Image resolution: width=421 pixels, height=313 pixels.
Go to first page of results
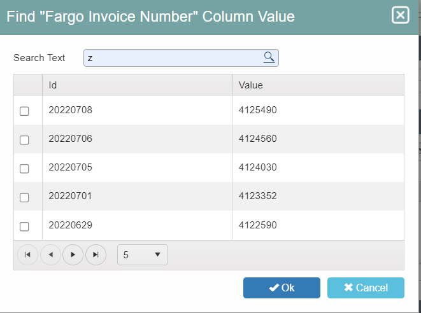27,254
